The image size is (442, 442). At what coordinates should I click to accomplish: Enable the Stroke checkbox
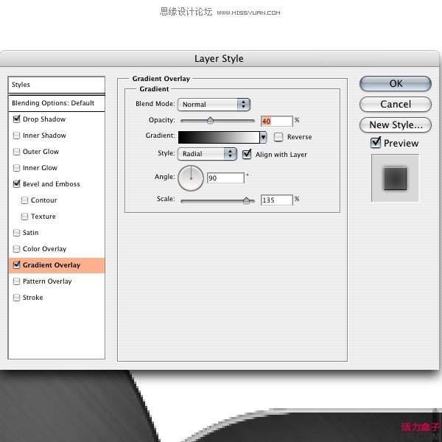point(17,298)
